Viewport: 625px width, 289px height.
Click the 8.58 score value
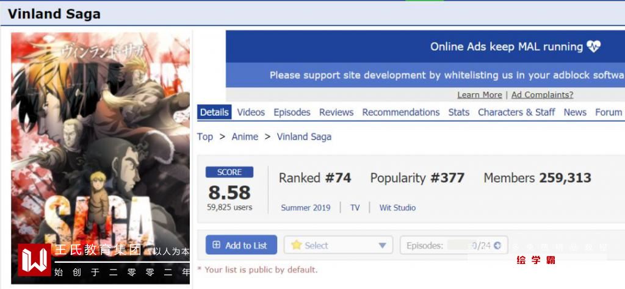[x=229, y=192]
